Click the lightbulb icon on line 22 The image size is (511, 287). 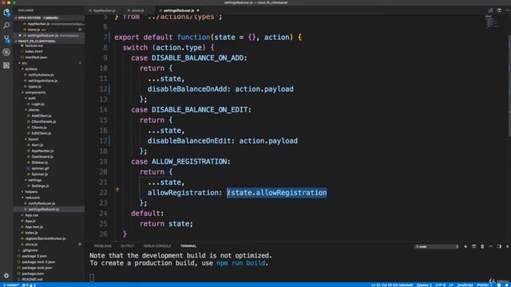(x=117, y=189)
